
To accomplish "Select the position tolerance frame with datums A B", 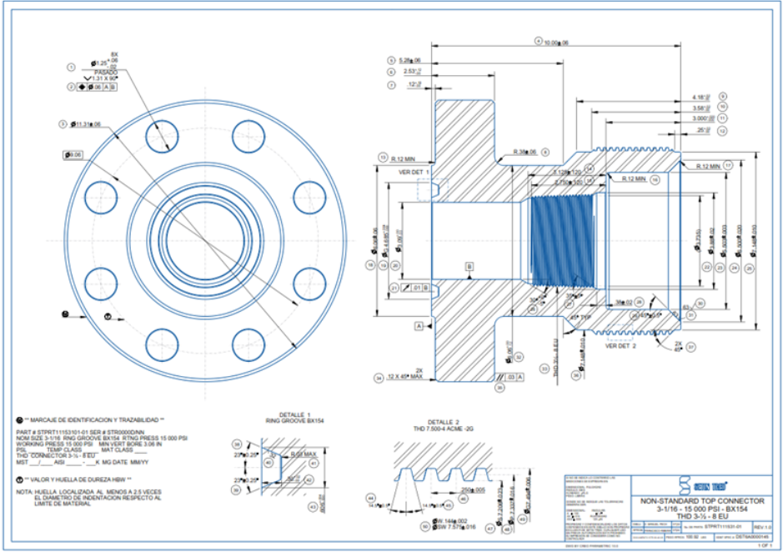I will [98, 87].
